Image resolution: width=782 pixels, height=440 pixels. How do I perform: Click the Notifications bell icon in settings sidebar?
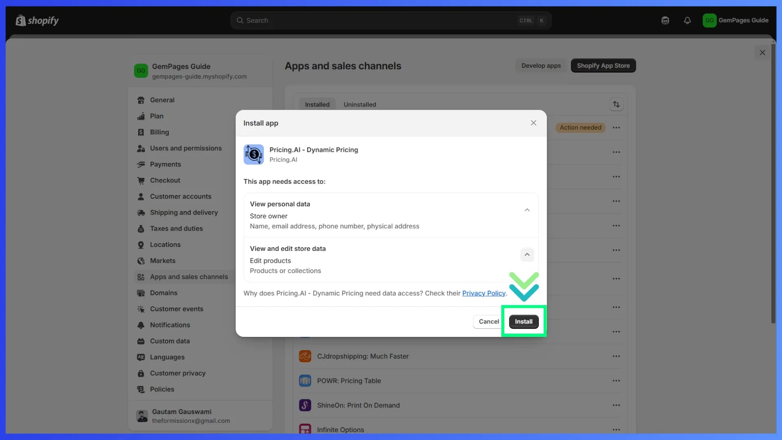[141, 325]
